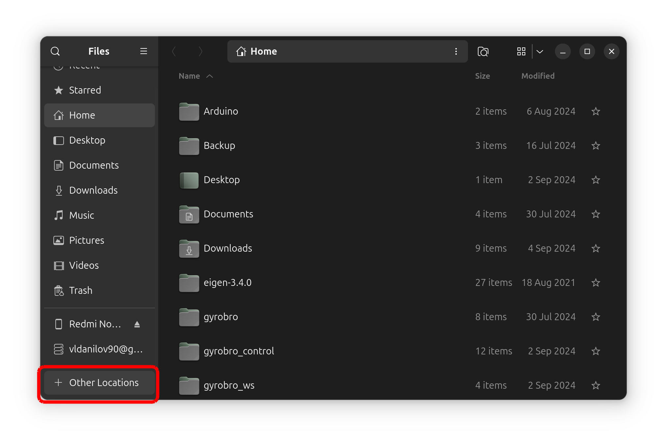Star the Backup folder
Image resolution: width=667 pixels, height=444 pixels.
[595, 146]
